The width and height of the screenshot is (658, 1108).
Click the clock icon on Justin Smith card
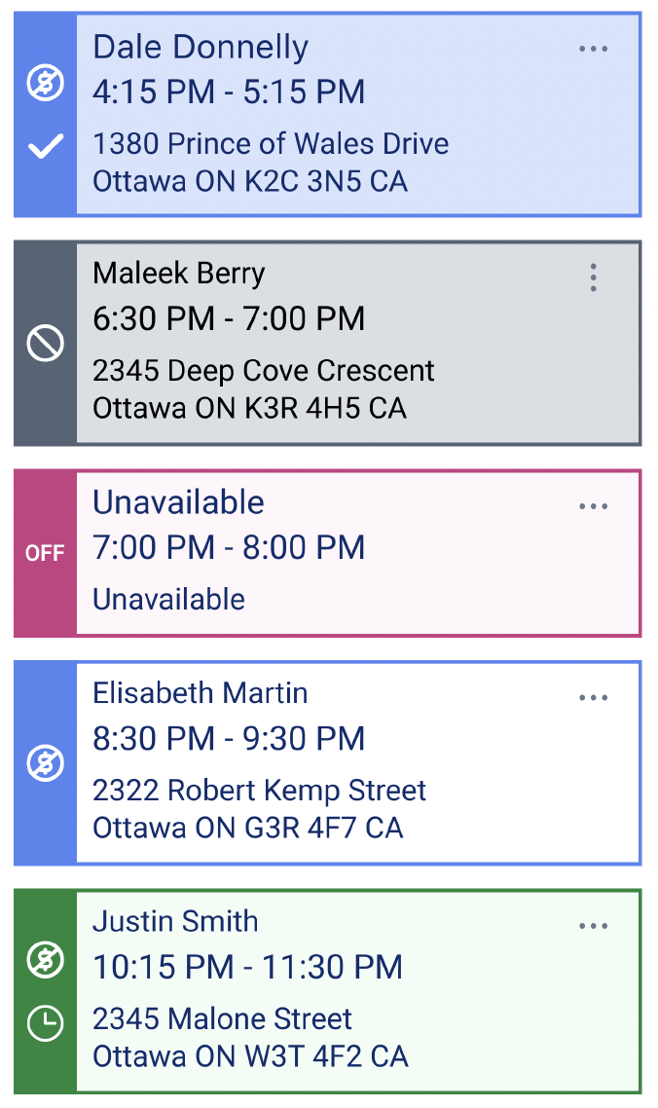(x=45, y=1022)
